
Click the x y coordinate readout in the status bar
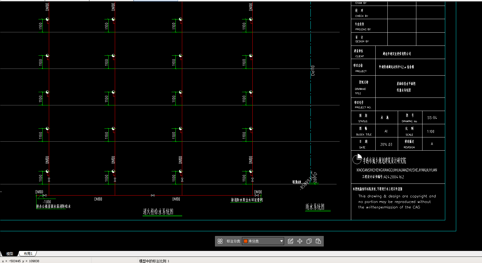(x=20, y=261)
